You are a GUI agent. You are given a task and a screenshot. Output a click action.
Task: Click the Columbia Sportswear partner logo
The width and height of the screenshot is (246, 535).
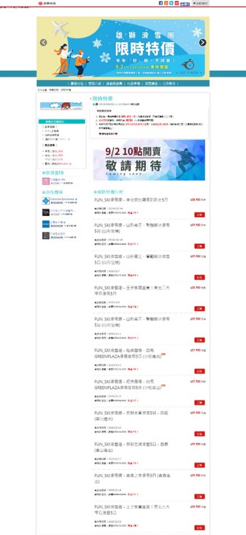[x=46, y=201]
